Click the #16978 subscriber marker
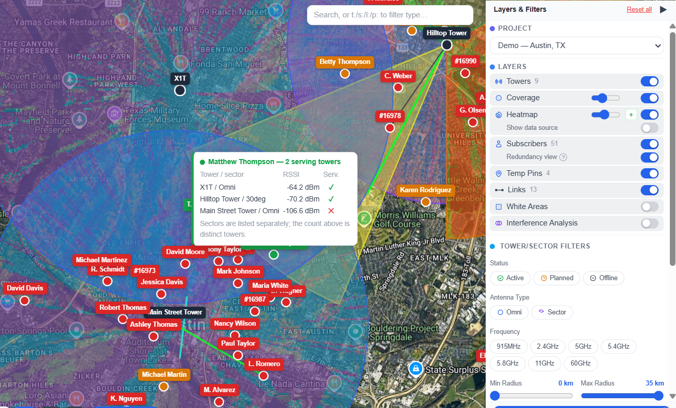This screenshot has height=408, width=676. [389, 128]
